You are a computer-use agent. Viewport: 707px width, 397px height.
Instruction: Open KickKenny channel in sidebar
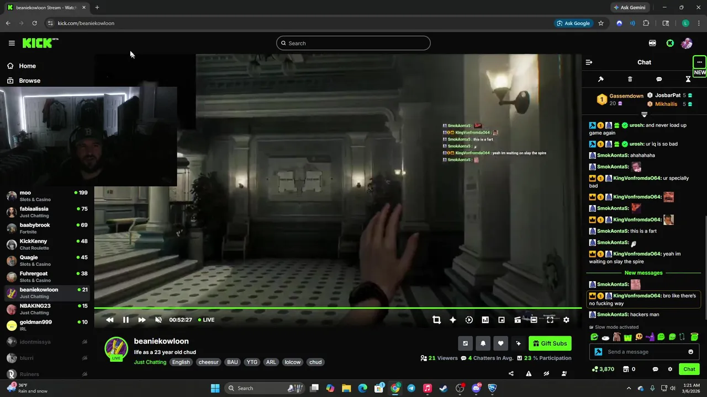pyautogui.click(x=47, y=244)
